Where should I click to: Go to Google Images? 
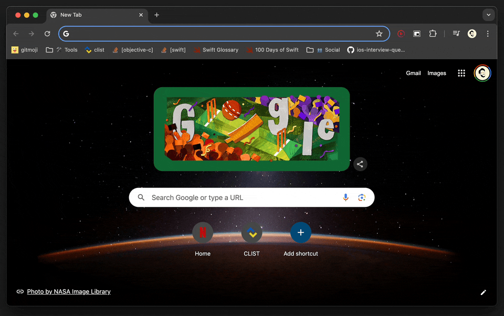[x=436, y=73]
